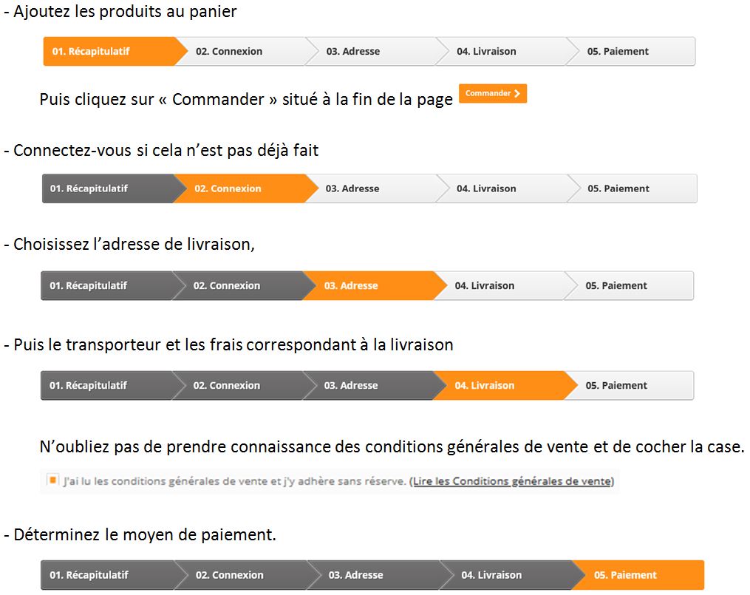Select orange 03. Adresse step in third bar
Screen dimensions: 750x595
click(369, 285)
